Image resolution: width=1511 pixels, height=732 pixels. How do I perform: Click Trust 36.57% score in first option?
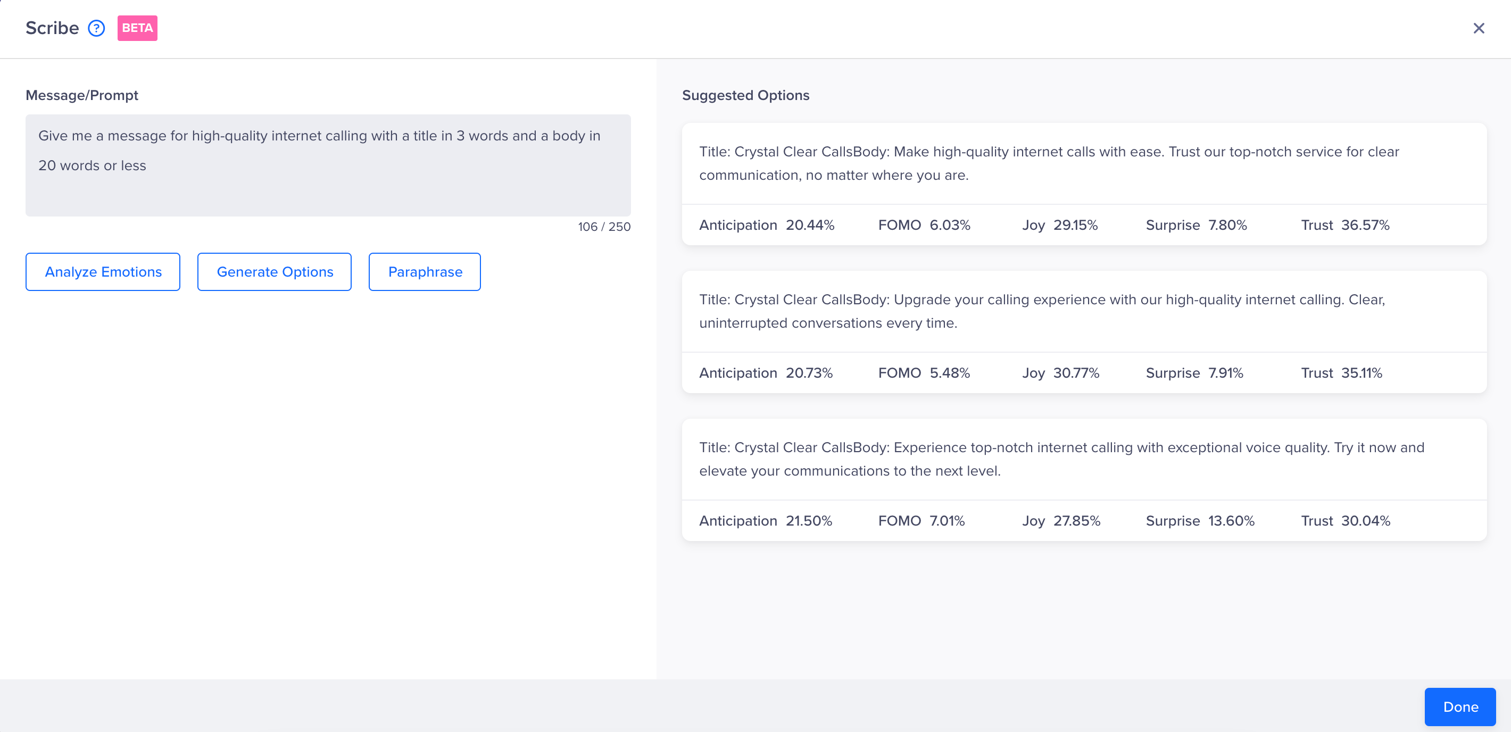click(1344, 225)
